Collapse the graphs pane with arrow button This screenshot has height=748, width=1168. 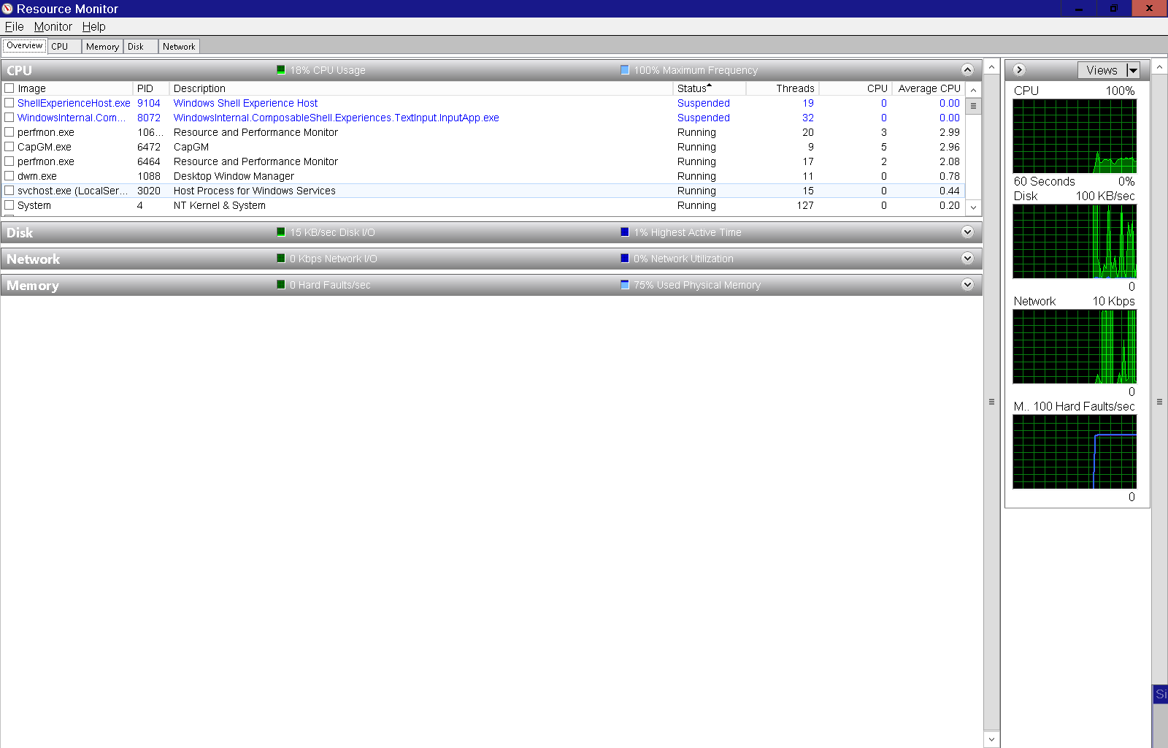point(1020,70)
